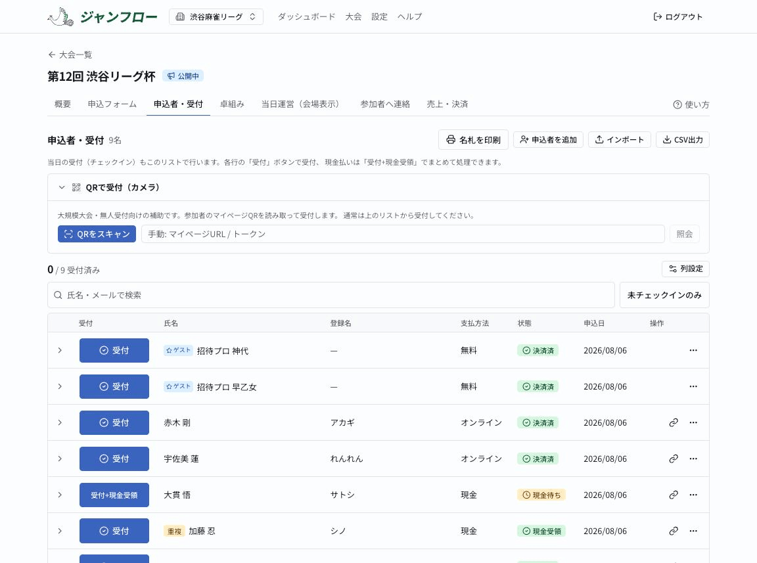Open the ダッシュボード menu
This screenshot has height=563, width=757.
(306, 17)
